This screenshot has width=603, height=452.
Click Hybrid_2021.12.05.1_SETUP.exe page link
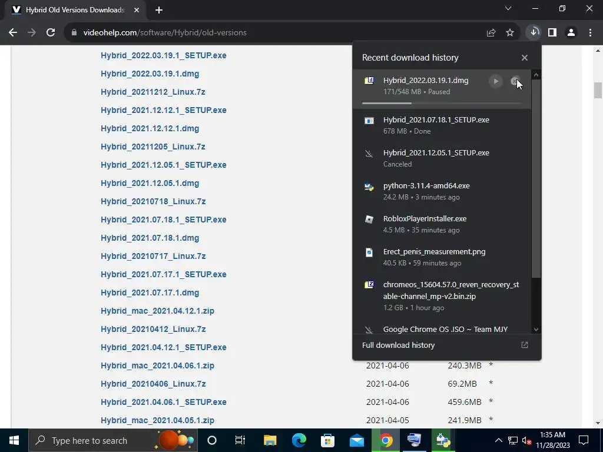[x=164, y=165]
